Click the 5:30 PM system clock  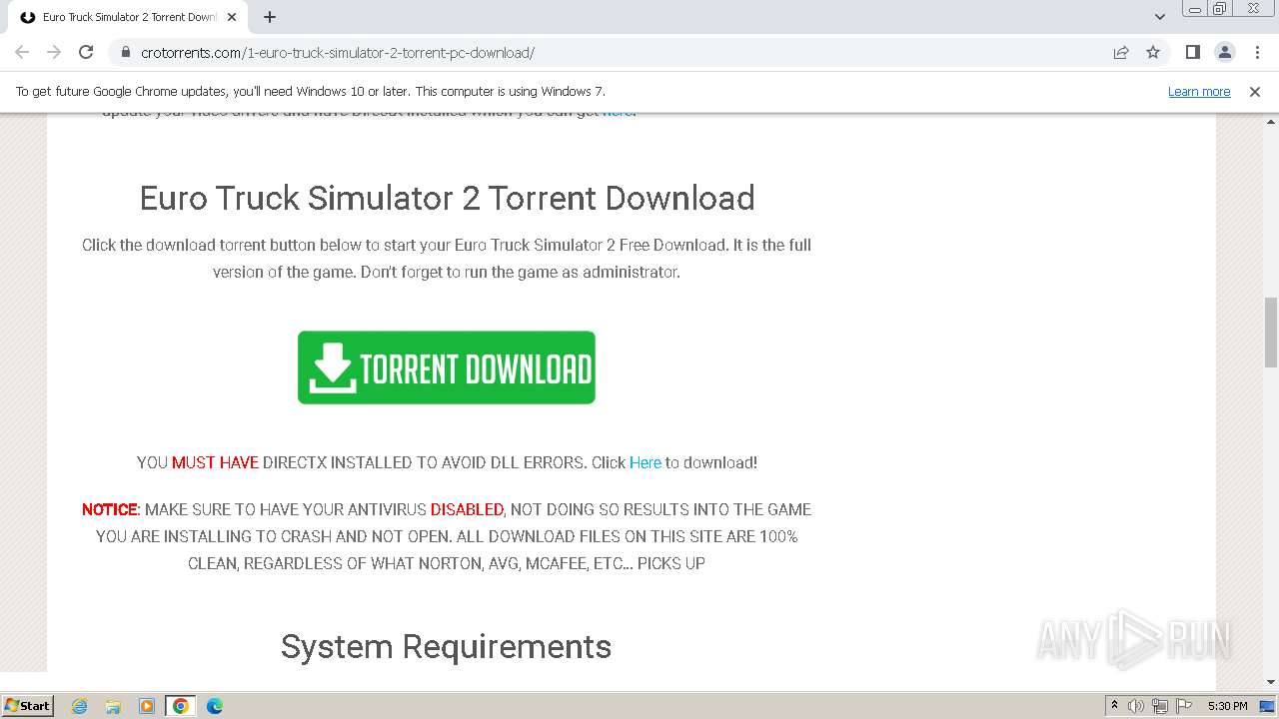point(1227,706)
